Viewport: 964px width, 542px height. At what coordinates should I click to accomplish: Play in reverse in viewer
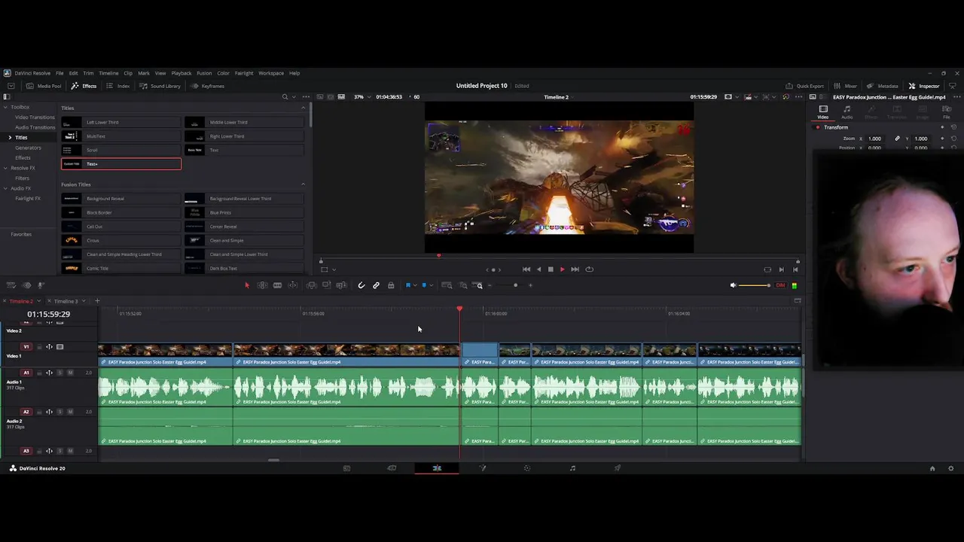538,269
